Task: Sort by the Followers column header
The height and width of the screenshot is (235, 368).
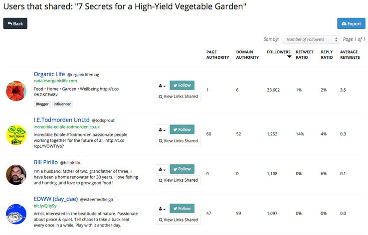Action: pos(279,52)
